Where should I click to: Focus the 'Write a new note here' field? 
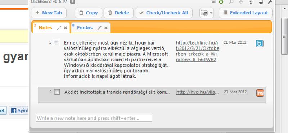click(94, 118)
